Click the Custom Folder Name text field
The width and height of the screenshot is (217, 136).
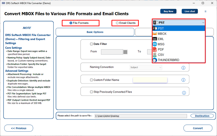150,80
